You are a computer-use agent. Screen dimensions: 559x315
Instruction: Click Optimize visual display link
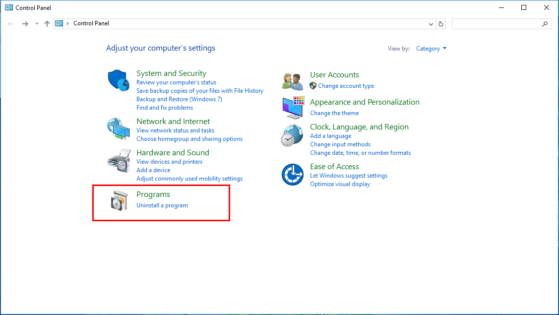pos(340,184)
